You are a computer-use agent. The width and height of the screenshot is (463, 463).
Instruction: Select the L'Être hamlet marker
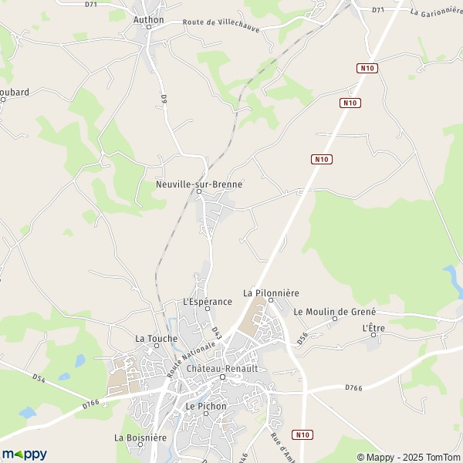point(373,335)
